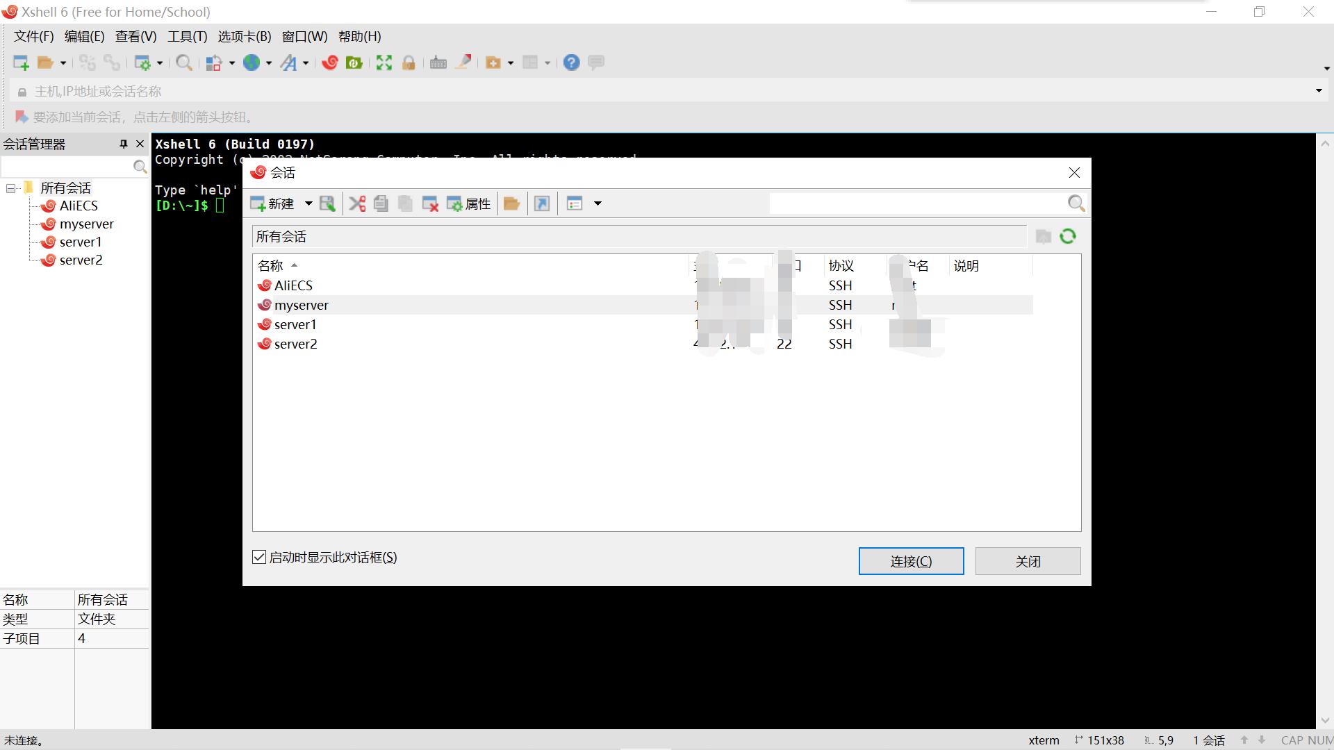Image resolution: width=1334 pixels, height=750 pixels.
Task: Click the 关闭 button
Action: 1028,561
